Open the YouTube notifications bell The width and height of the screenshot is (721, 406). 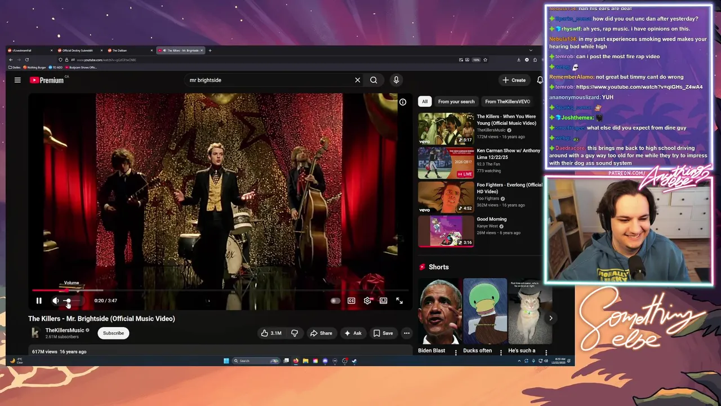click(x=540, y=80)
